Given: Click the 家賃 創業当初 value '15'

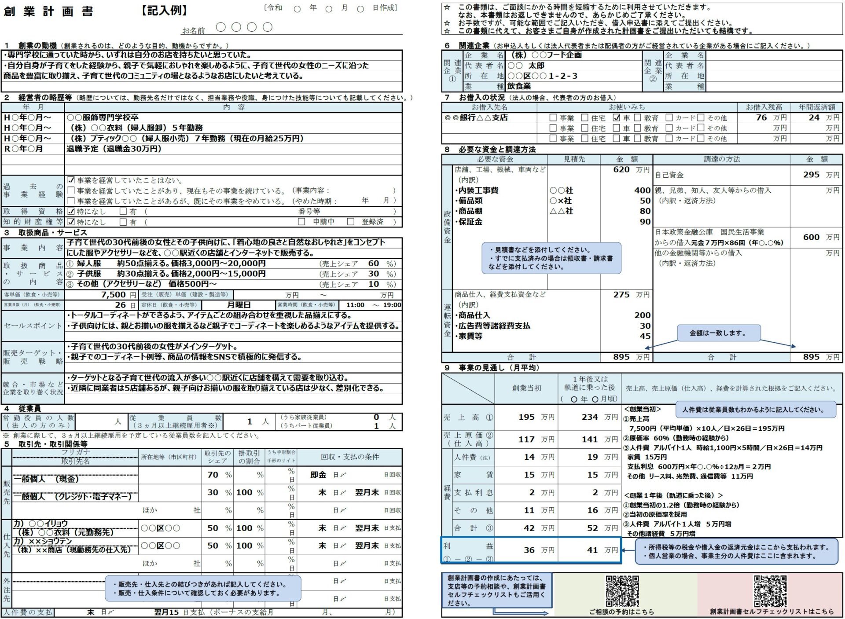Looking at the screenshot, I should point(529,475).
